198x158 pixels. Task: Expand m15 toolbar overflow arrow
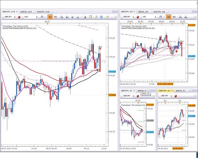click(116, 17)
